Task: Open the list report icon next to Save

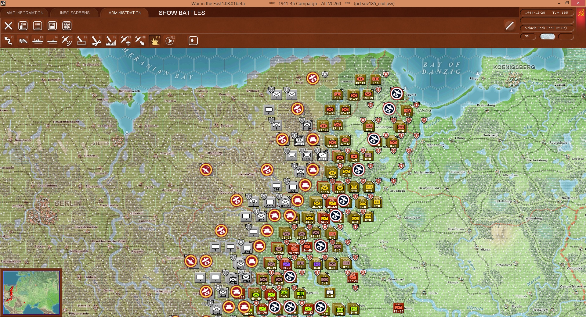Action: 38,26
